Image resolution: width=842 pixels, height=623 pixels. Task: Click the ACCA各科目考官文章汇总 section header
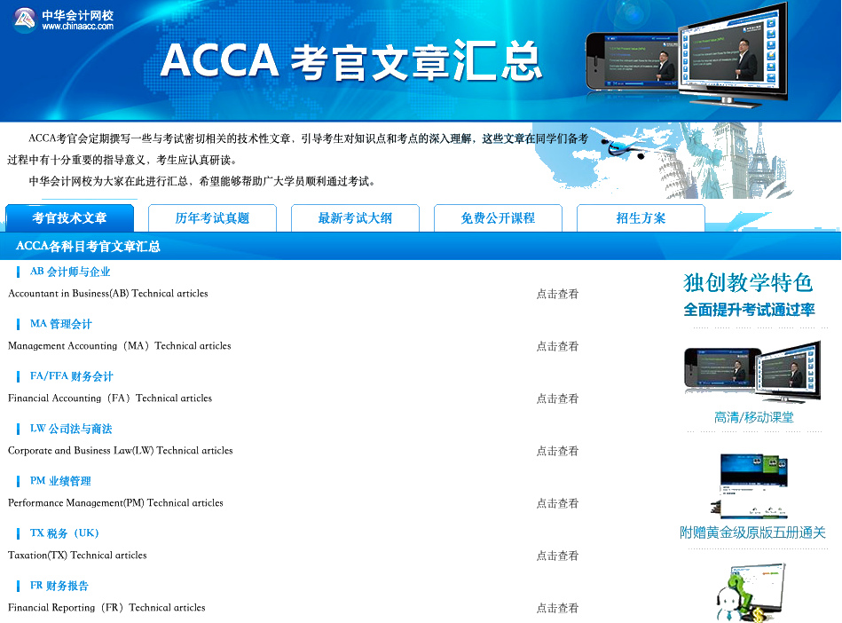point(88,247)
